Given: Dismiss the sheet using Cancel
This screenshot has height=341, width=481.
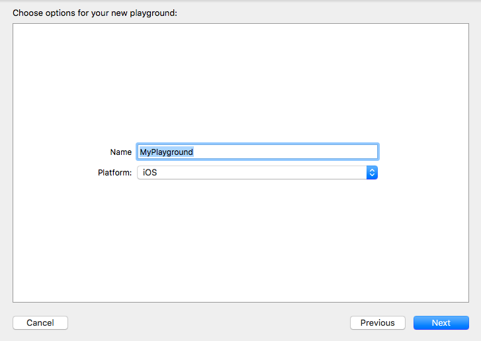Looking at the screenshot, I should click(x=40, y=322).
